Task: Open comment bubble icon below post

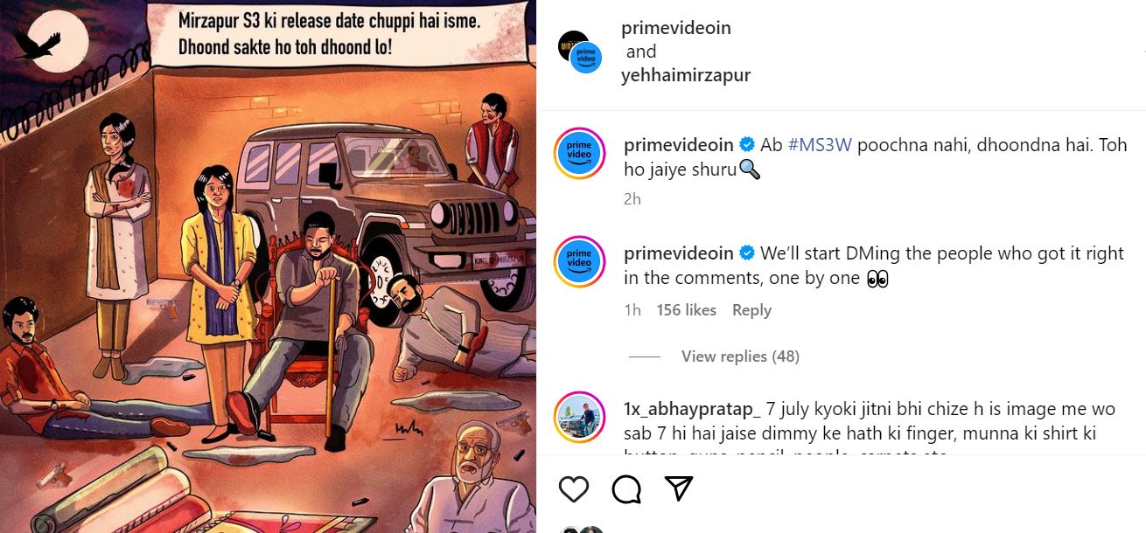Action: 626,489
